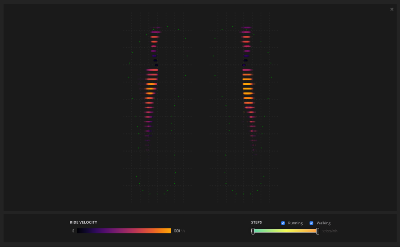The image size is (400, 247).
Task: Click the RIDE VELOCITY heading
Action: tap(84, 222)
